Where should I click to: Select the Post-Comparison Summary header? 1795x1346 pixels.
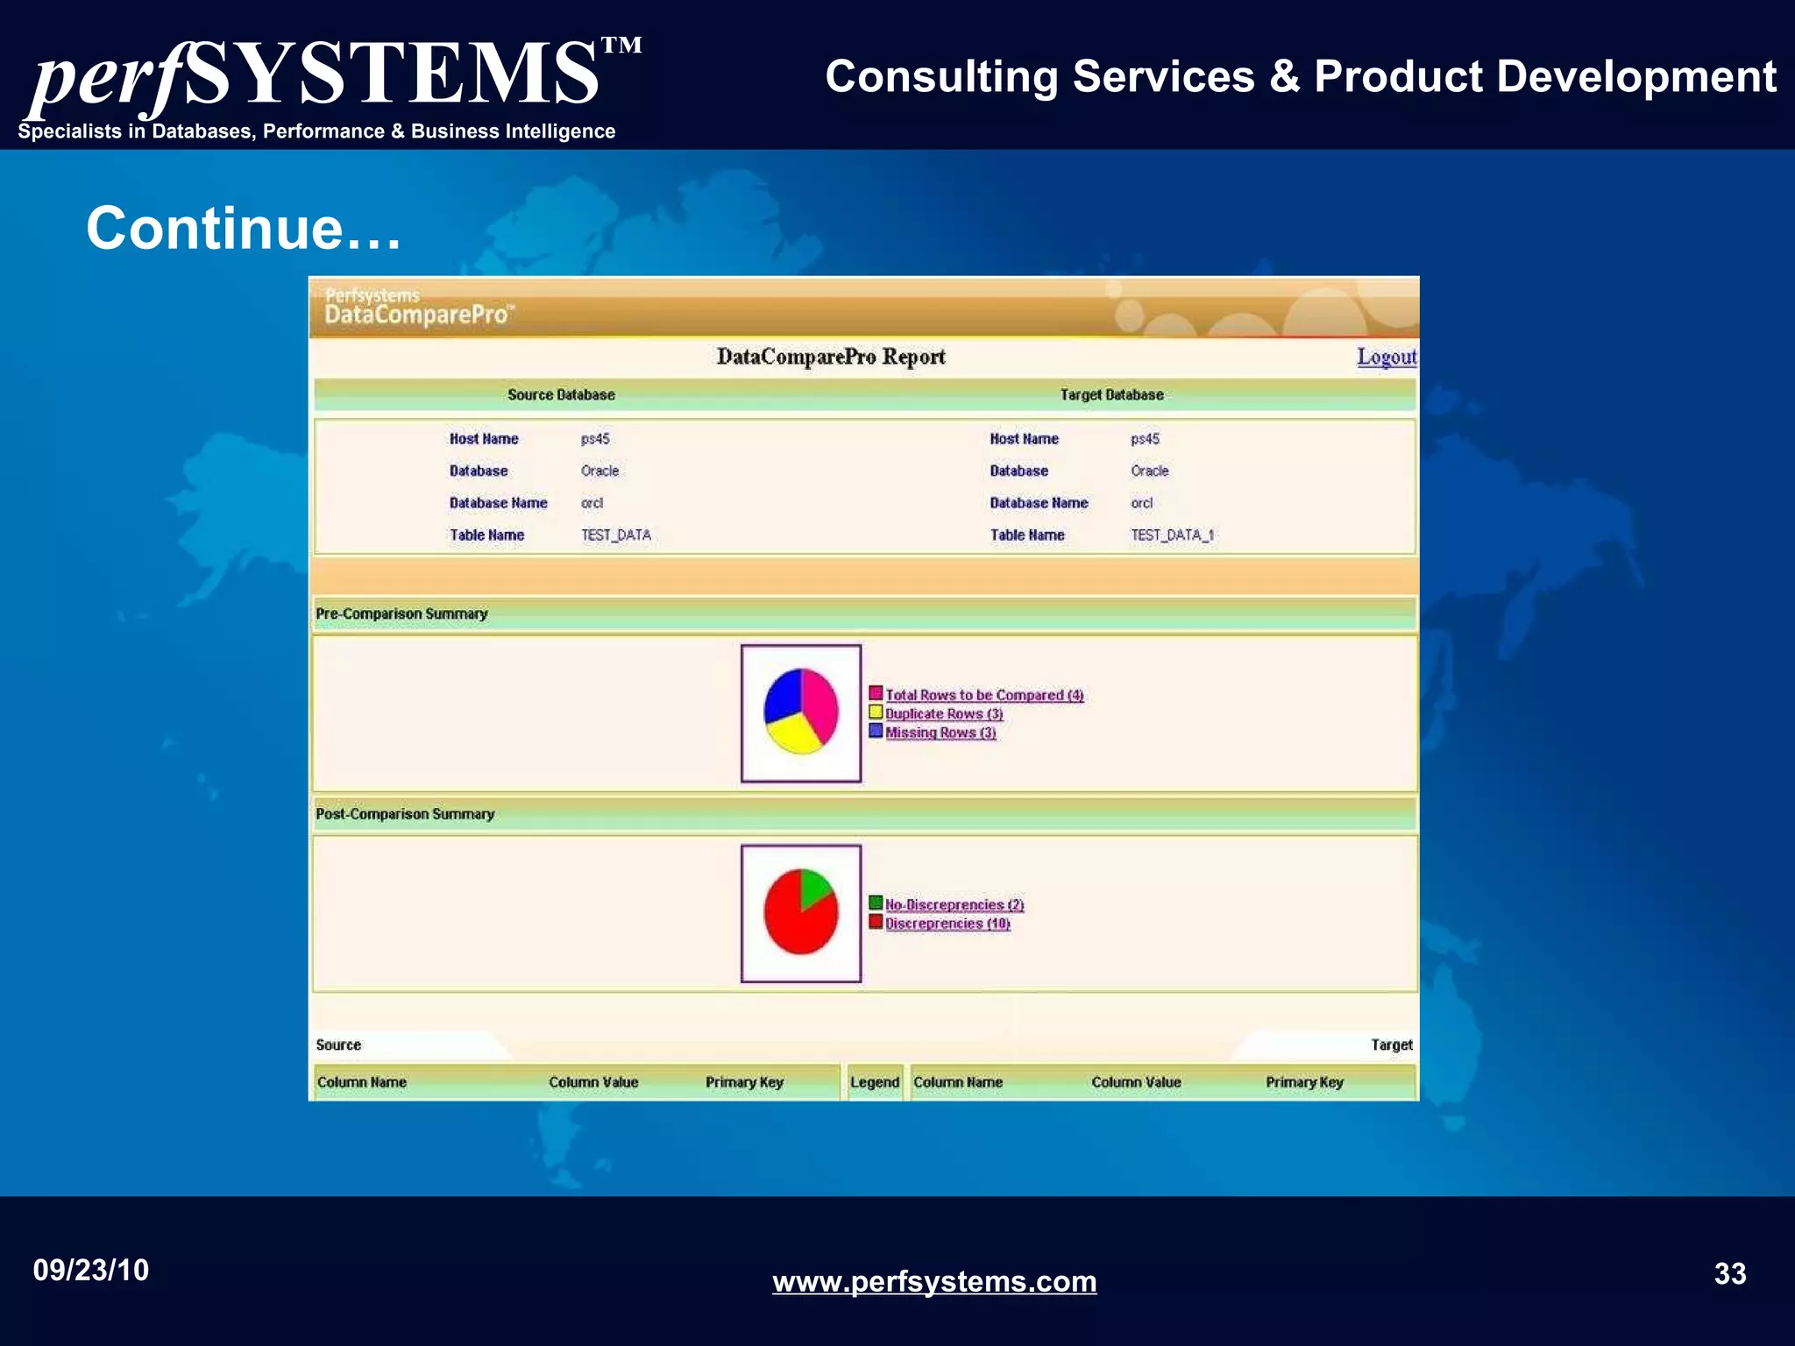tap(405, 814)
